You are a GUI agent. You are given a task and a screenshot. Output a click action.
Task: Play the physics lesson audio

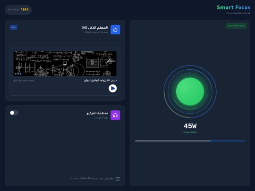113,88
